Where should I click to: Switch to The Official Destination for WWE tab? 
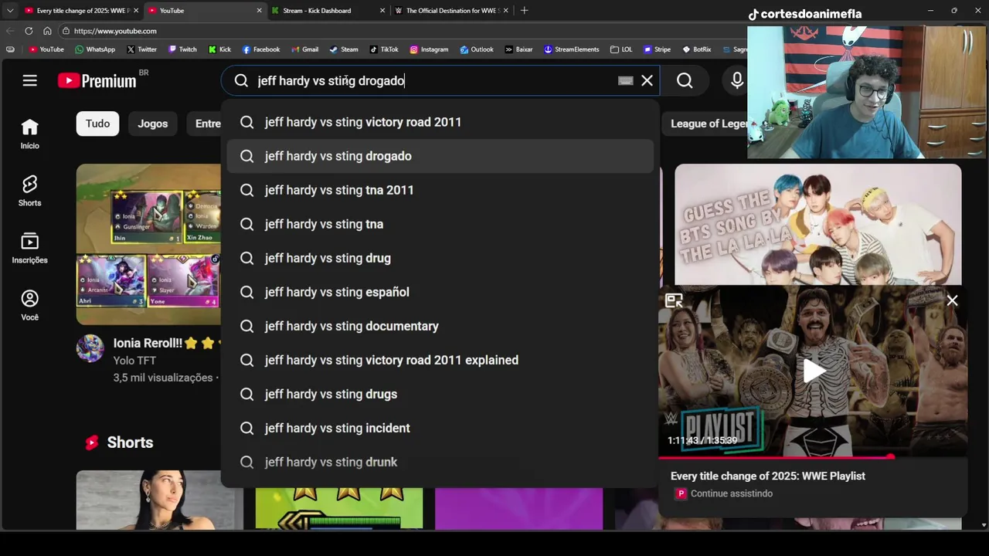point(452,11)
